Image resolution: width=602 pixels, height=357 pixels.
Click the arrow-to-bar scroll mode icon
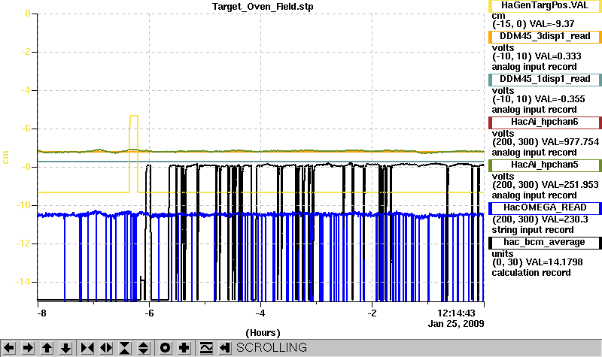coord(225,348)
